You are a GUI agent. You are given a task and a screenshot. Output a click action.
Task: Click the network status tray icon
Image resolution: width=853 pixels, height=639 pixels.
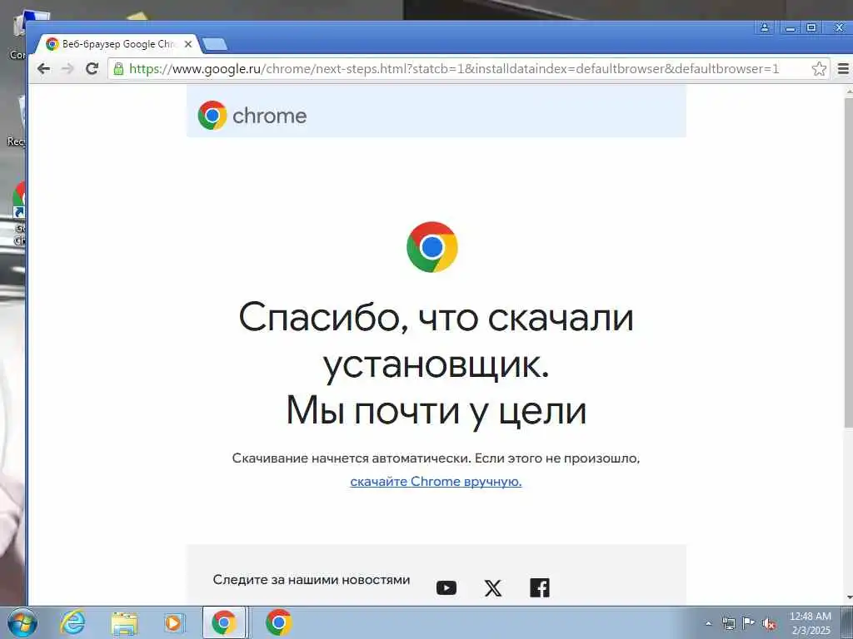(728, 623)
